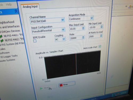Image resolution: width=133 pixels, height=100 pixels.
Task: Click the NI PXI-4461 device icon
Action: [1, 36]
